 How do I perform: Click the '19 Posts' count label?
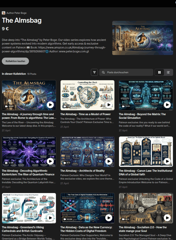[32, 74]
